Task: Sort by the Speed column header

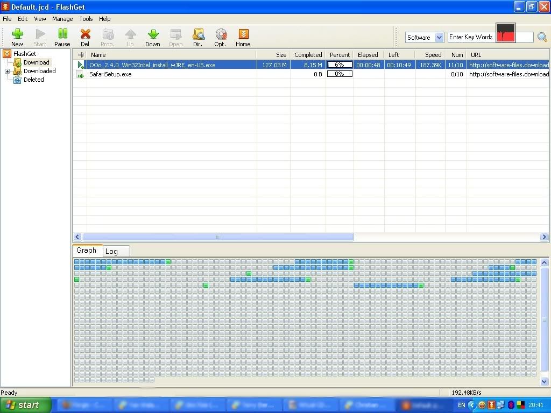Action: tap(430, 55)
